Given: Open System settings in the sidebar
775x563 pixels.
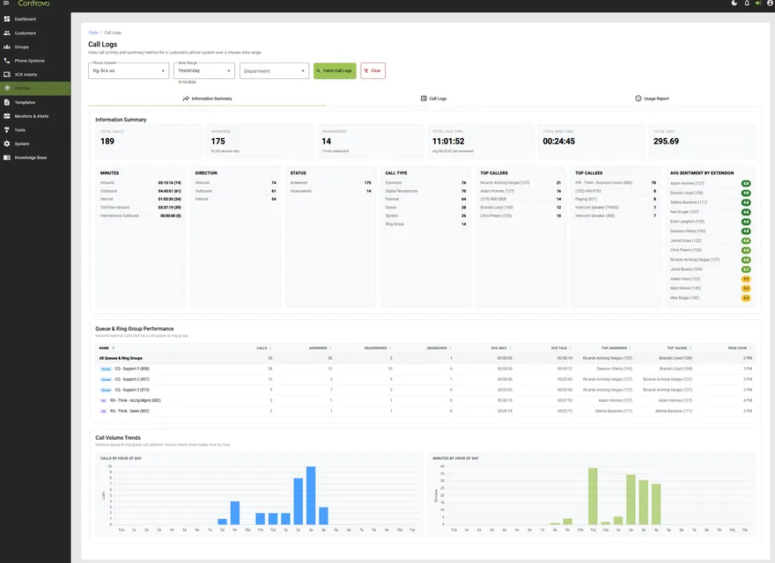Looking at the screenshot, I should 35,143.
